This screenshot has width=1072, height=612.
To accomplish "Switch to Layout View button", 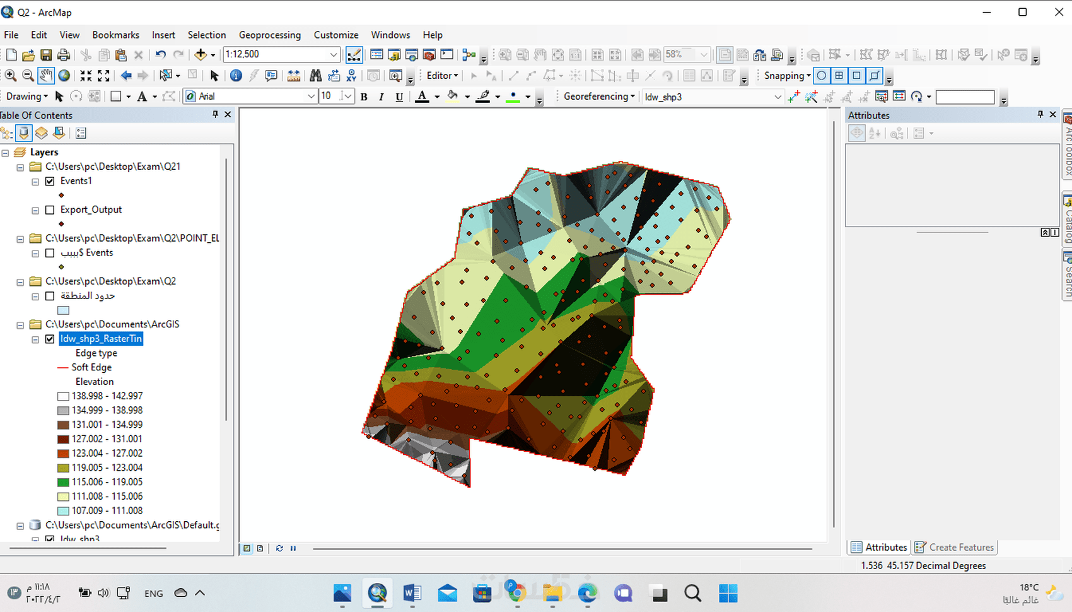I will (x=260, y=548).
